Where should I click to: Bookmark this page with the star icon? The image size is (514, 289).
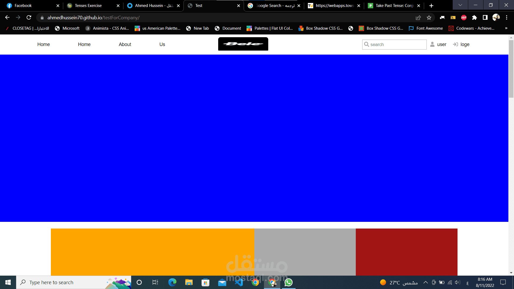pyautogui.click(x=429, y=18)
